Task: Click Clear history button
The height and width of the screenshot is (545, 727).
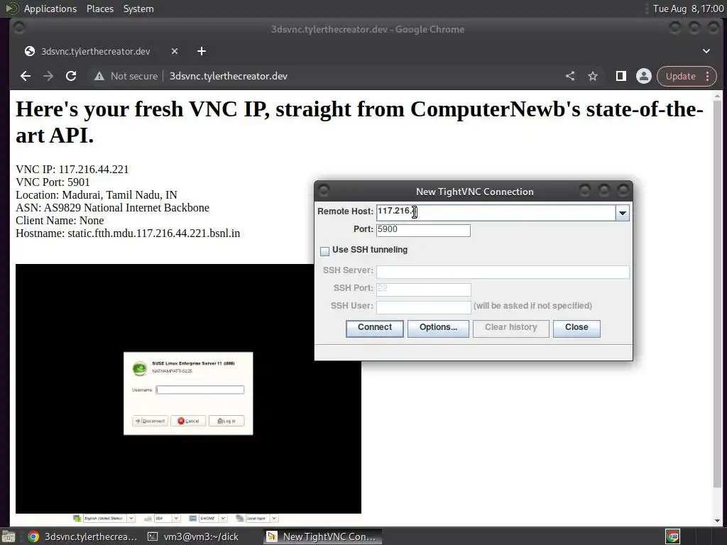Action: 510,328
